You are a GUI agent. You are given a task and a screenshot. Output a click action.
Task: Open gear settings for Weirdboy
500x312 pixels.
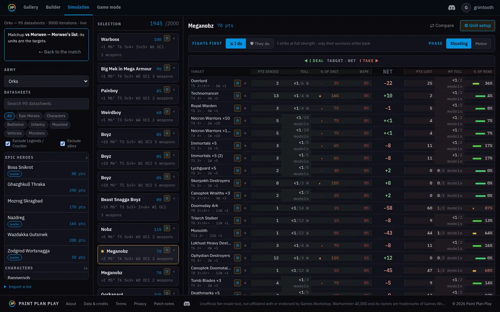coord(167,111)
